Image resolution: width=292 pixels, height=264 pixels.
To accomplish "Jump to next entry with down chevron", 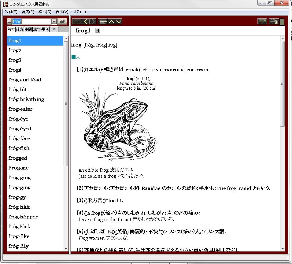I will point(119,22).
